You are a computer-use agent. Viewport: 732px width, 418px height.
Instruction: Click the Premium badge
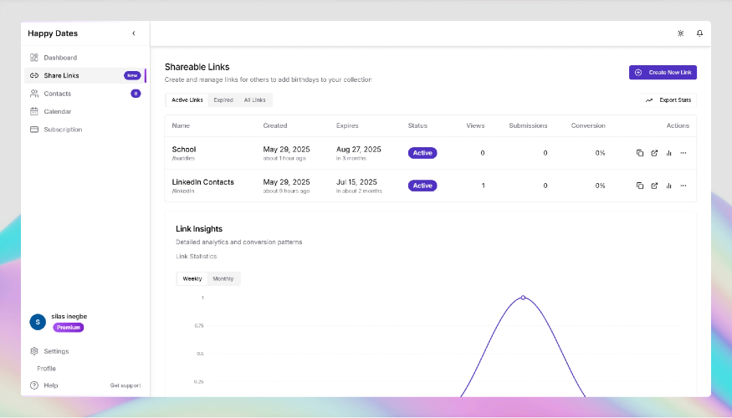pos(68,328)
